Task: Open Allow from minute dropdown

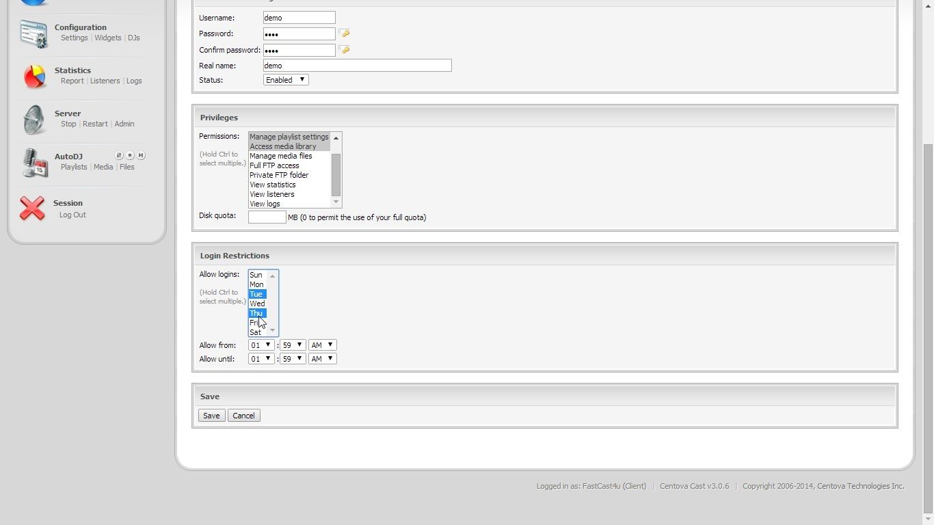Action: tap(293, 345)
